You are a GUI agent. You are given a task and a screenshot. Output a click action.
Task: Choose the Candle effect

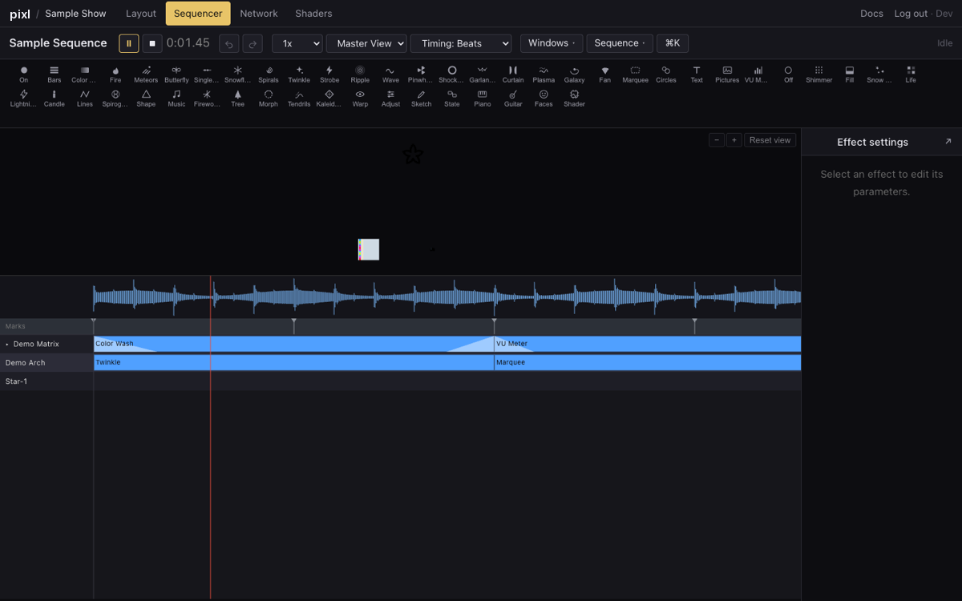pyautogui.click(x=55, y=99)
